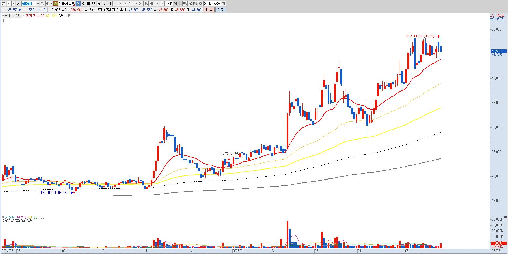The height and width of the screenshot is (254, 508).
Task: Click the 2025/05/28 date field
Action: tap(212, 4)
